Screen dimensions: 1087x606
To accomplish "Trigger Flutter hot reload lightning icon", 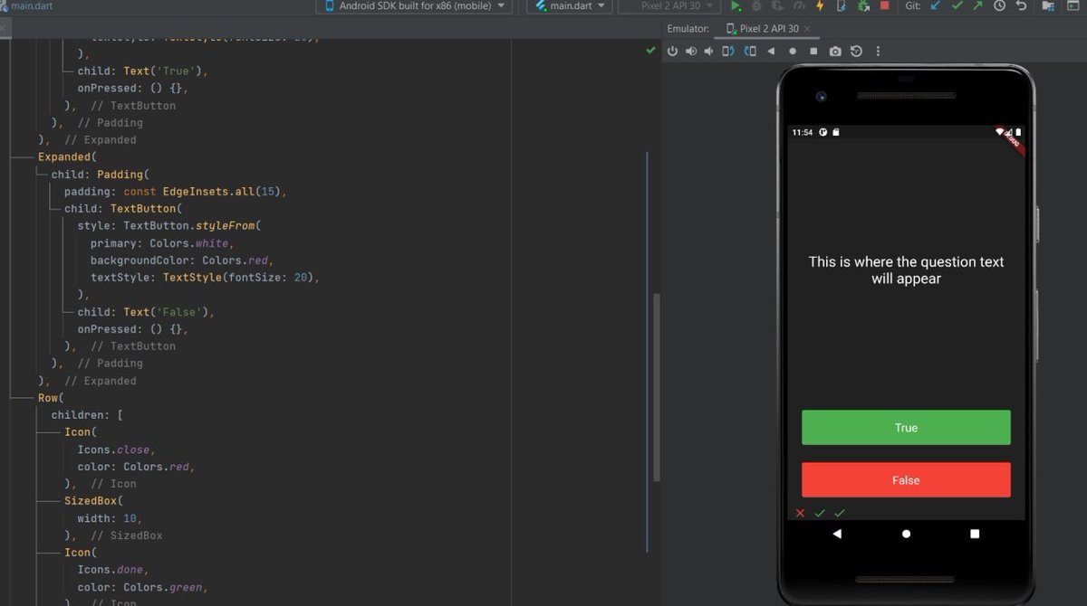I will click(x=820, y=5).
